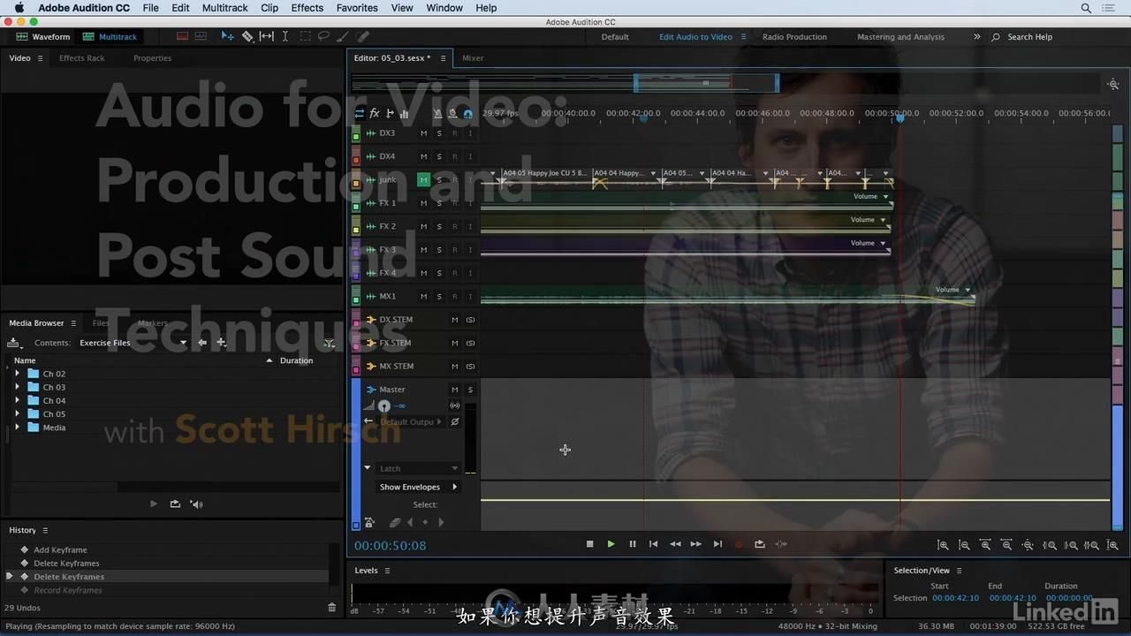Switch to the Effects Rack tab
1131x636 pixels.
tap(81, 58)
